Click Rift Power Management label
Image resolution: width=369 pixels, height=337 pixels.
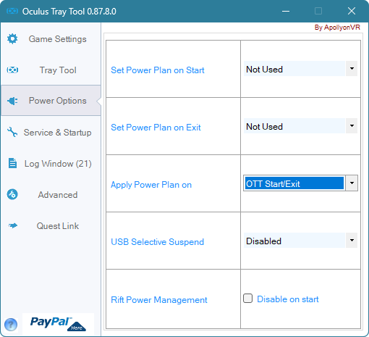pos(159,300)
